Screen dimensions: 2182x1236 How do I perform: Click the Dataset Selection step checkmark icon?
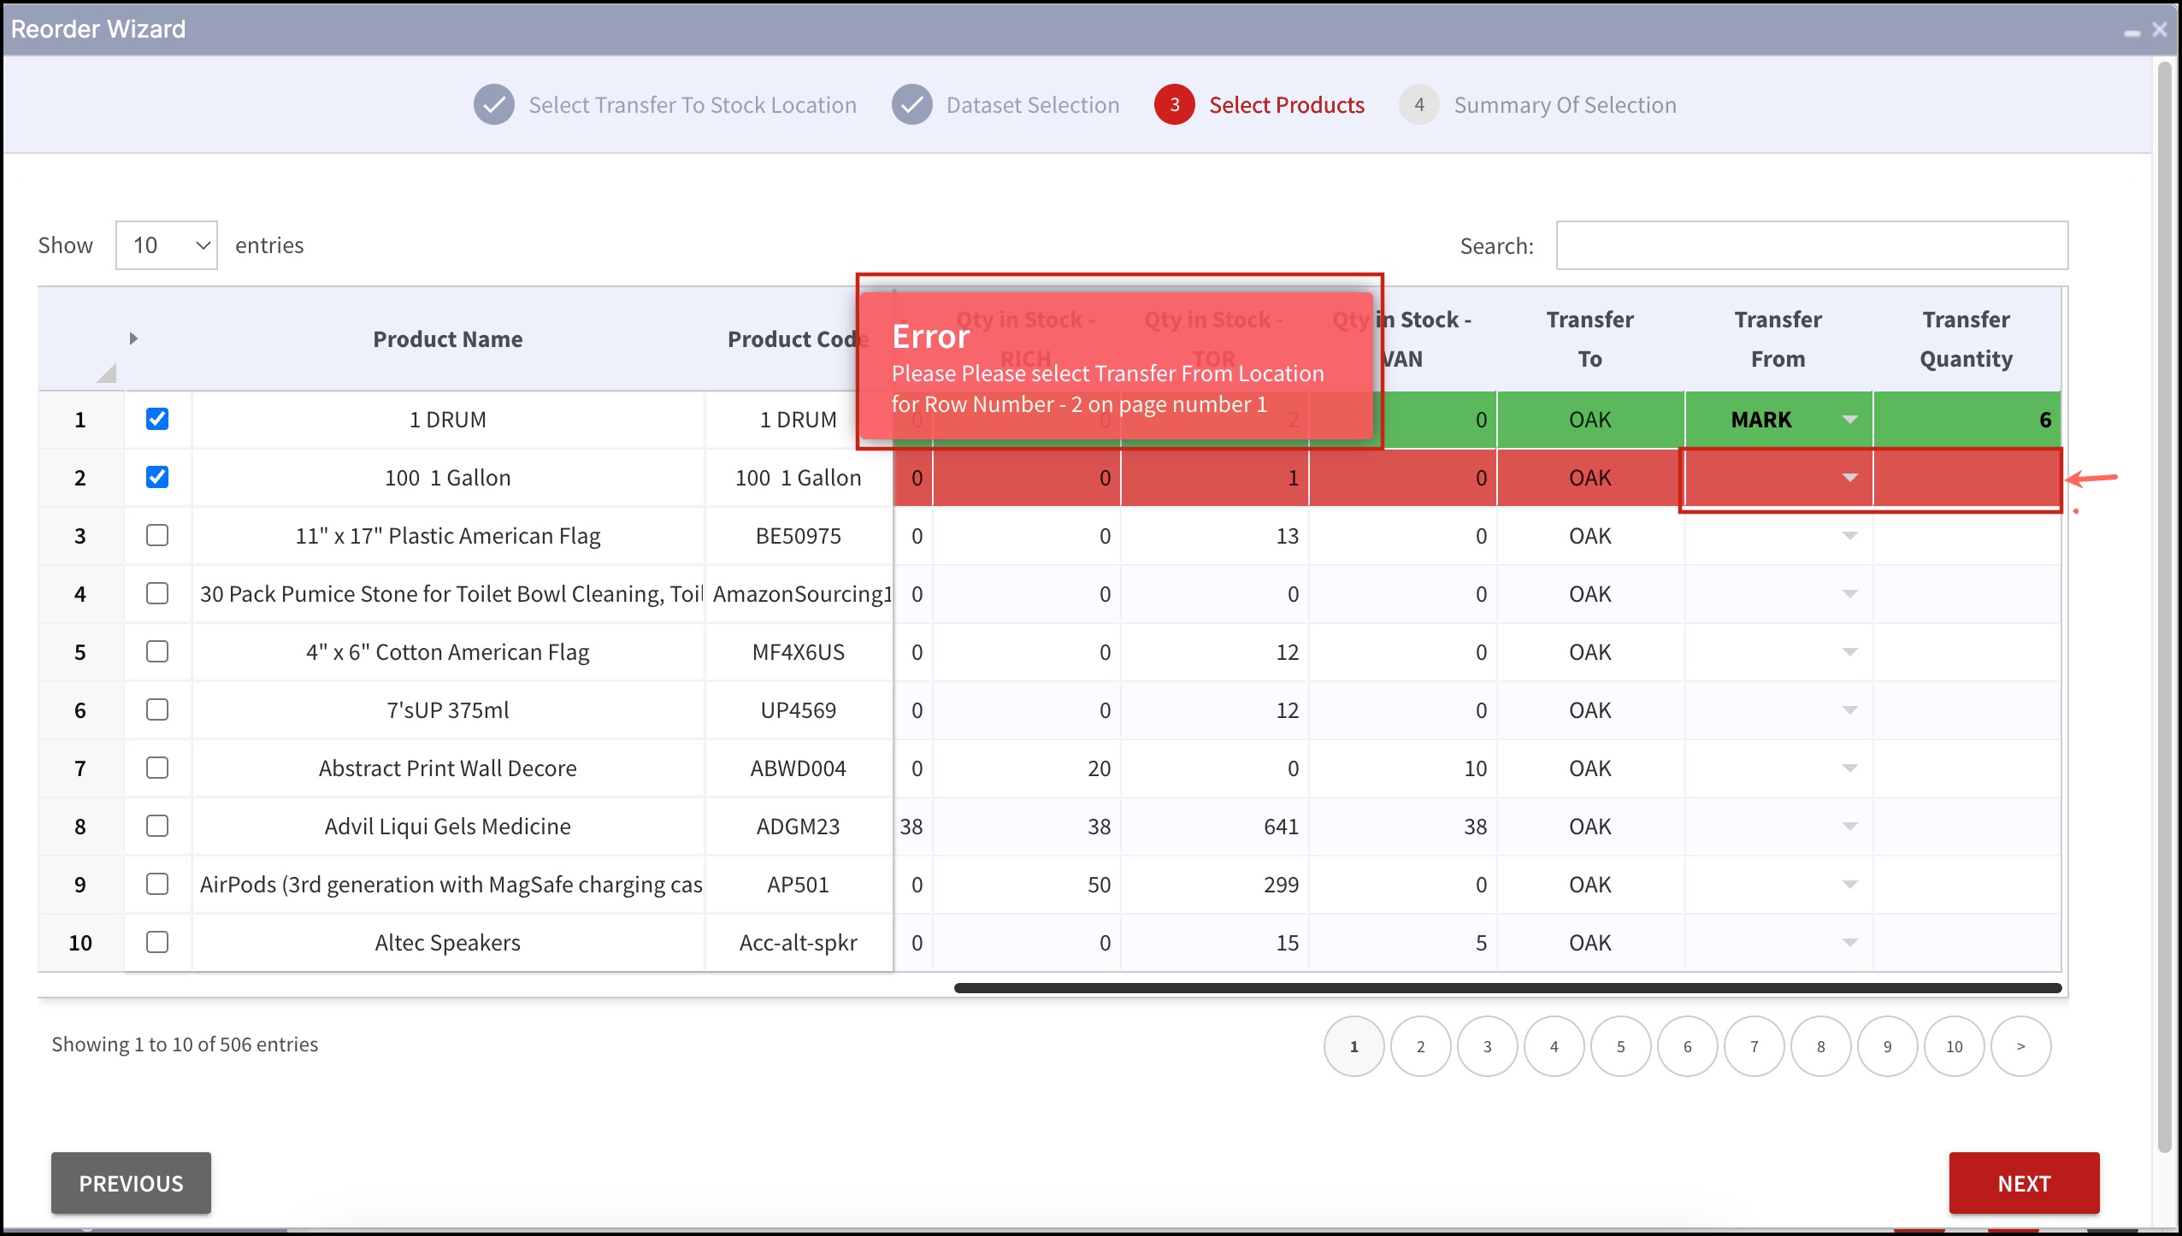[x=911, y=105]
